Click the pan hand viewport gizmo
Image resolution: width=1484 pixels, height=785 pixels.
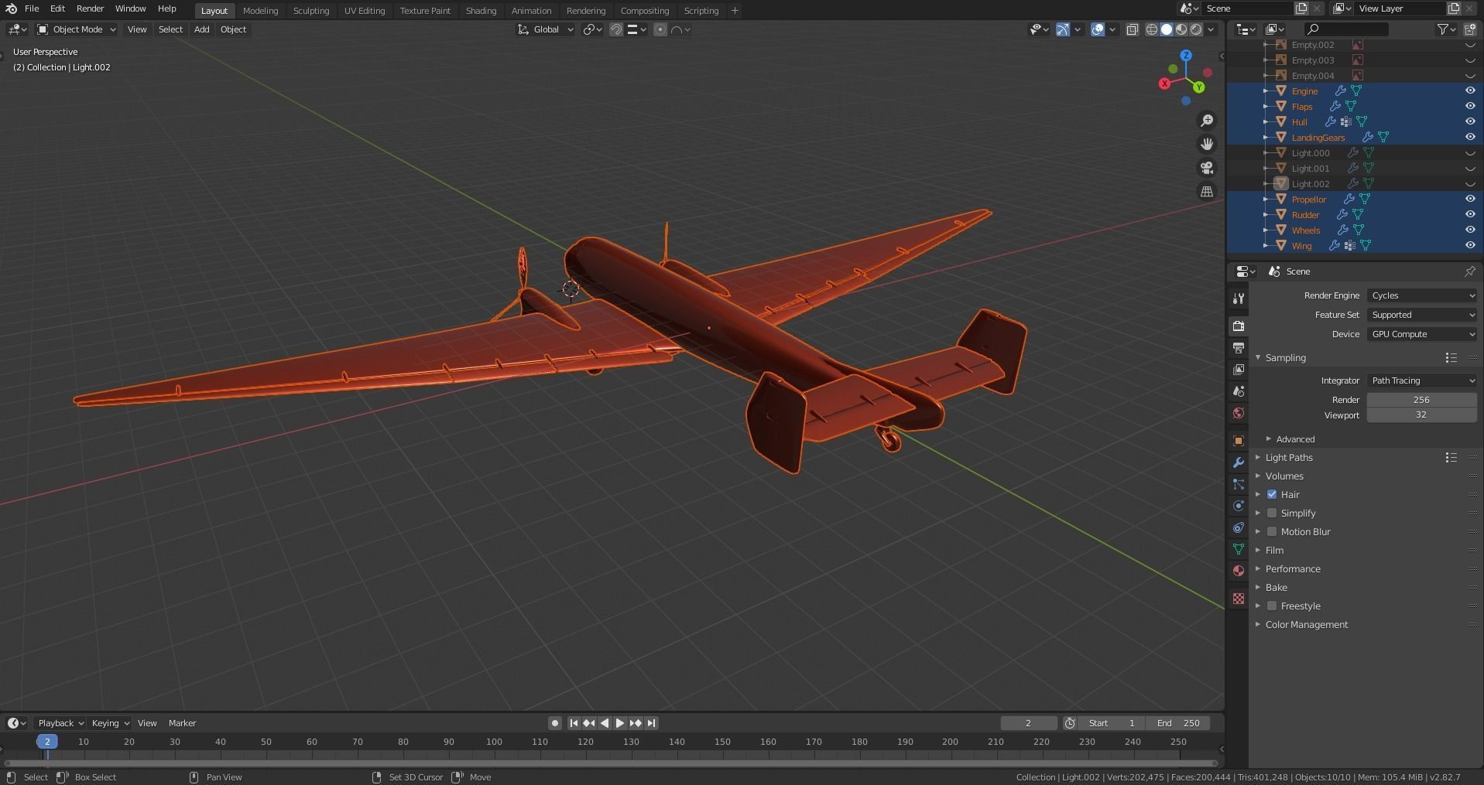pos(1206,145)
